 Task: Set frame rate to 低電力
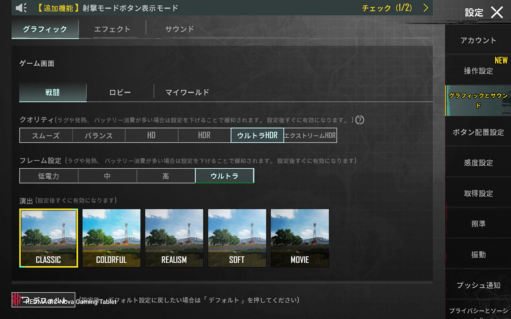(x=49, y=176)
